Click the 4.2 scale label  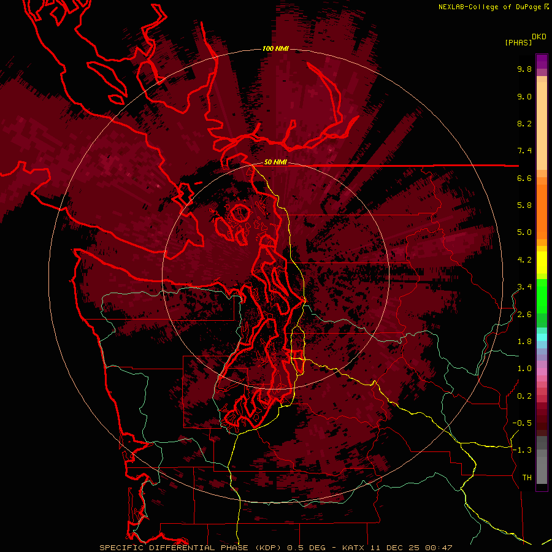[524, 260]
